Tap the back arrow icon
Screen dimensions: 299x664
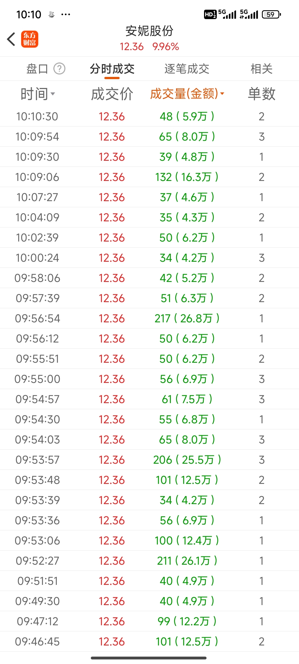click(11, 39)
